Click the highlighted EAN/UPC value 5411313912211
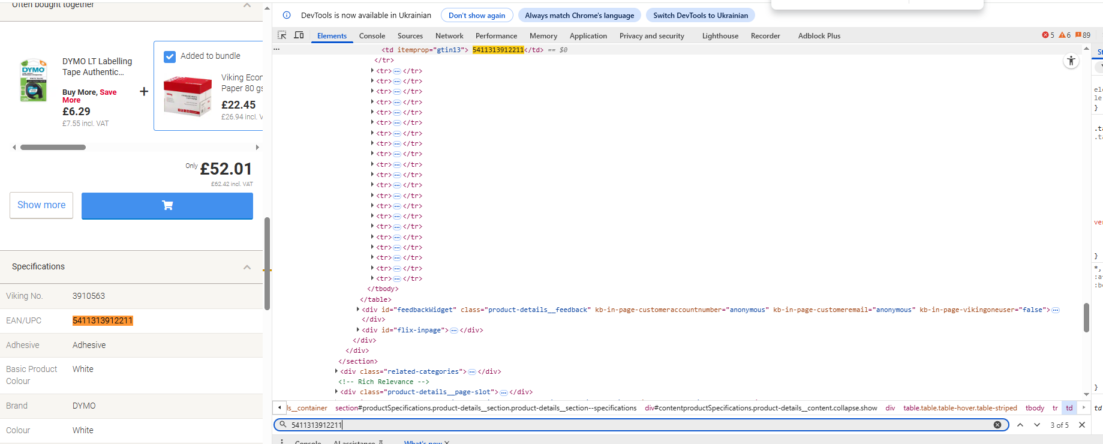 tap(103, 320)
